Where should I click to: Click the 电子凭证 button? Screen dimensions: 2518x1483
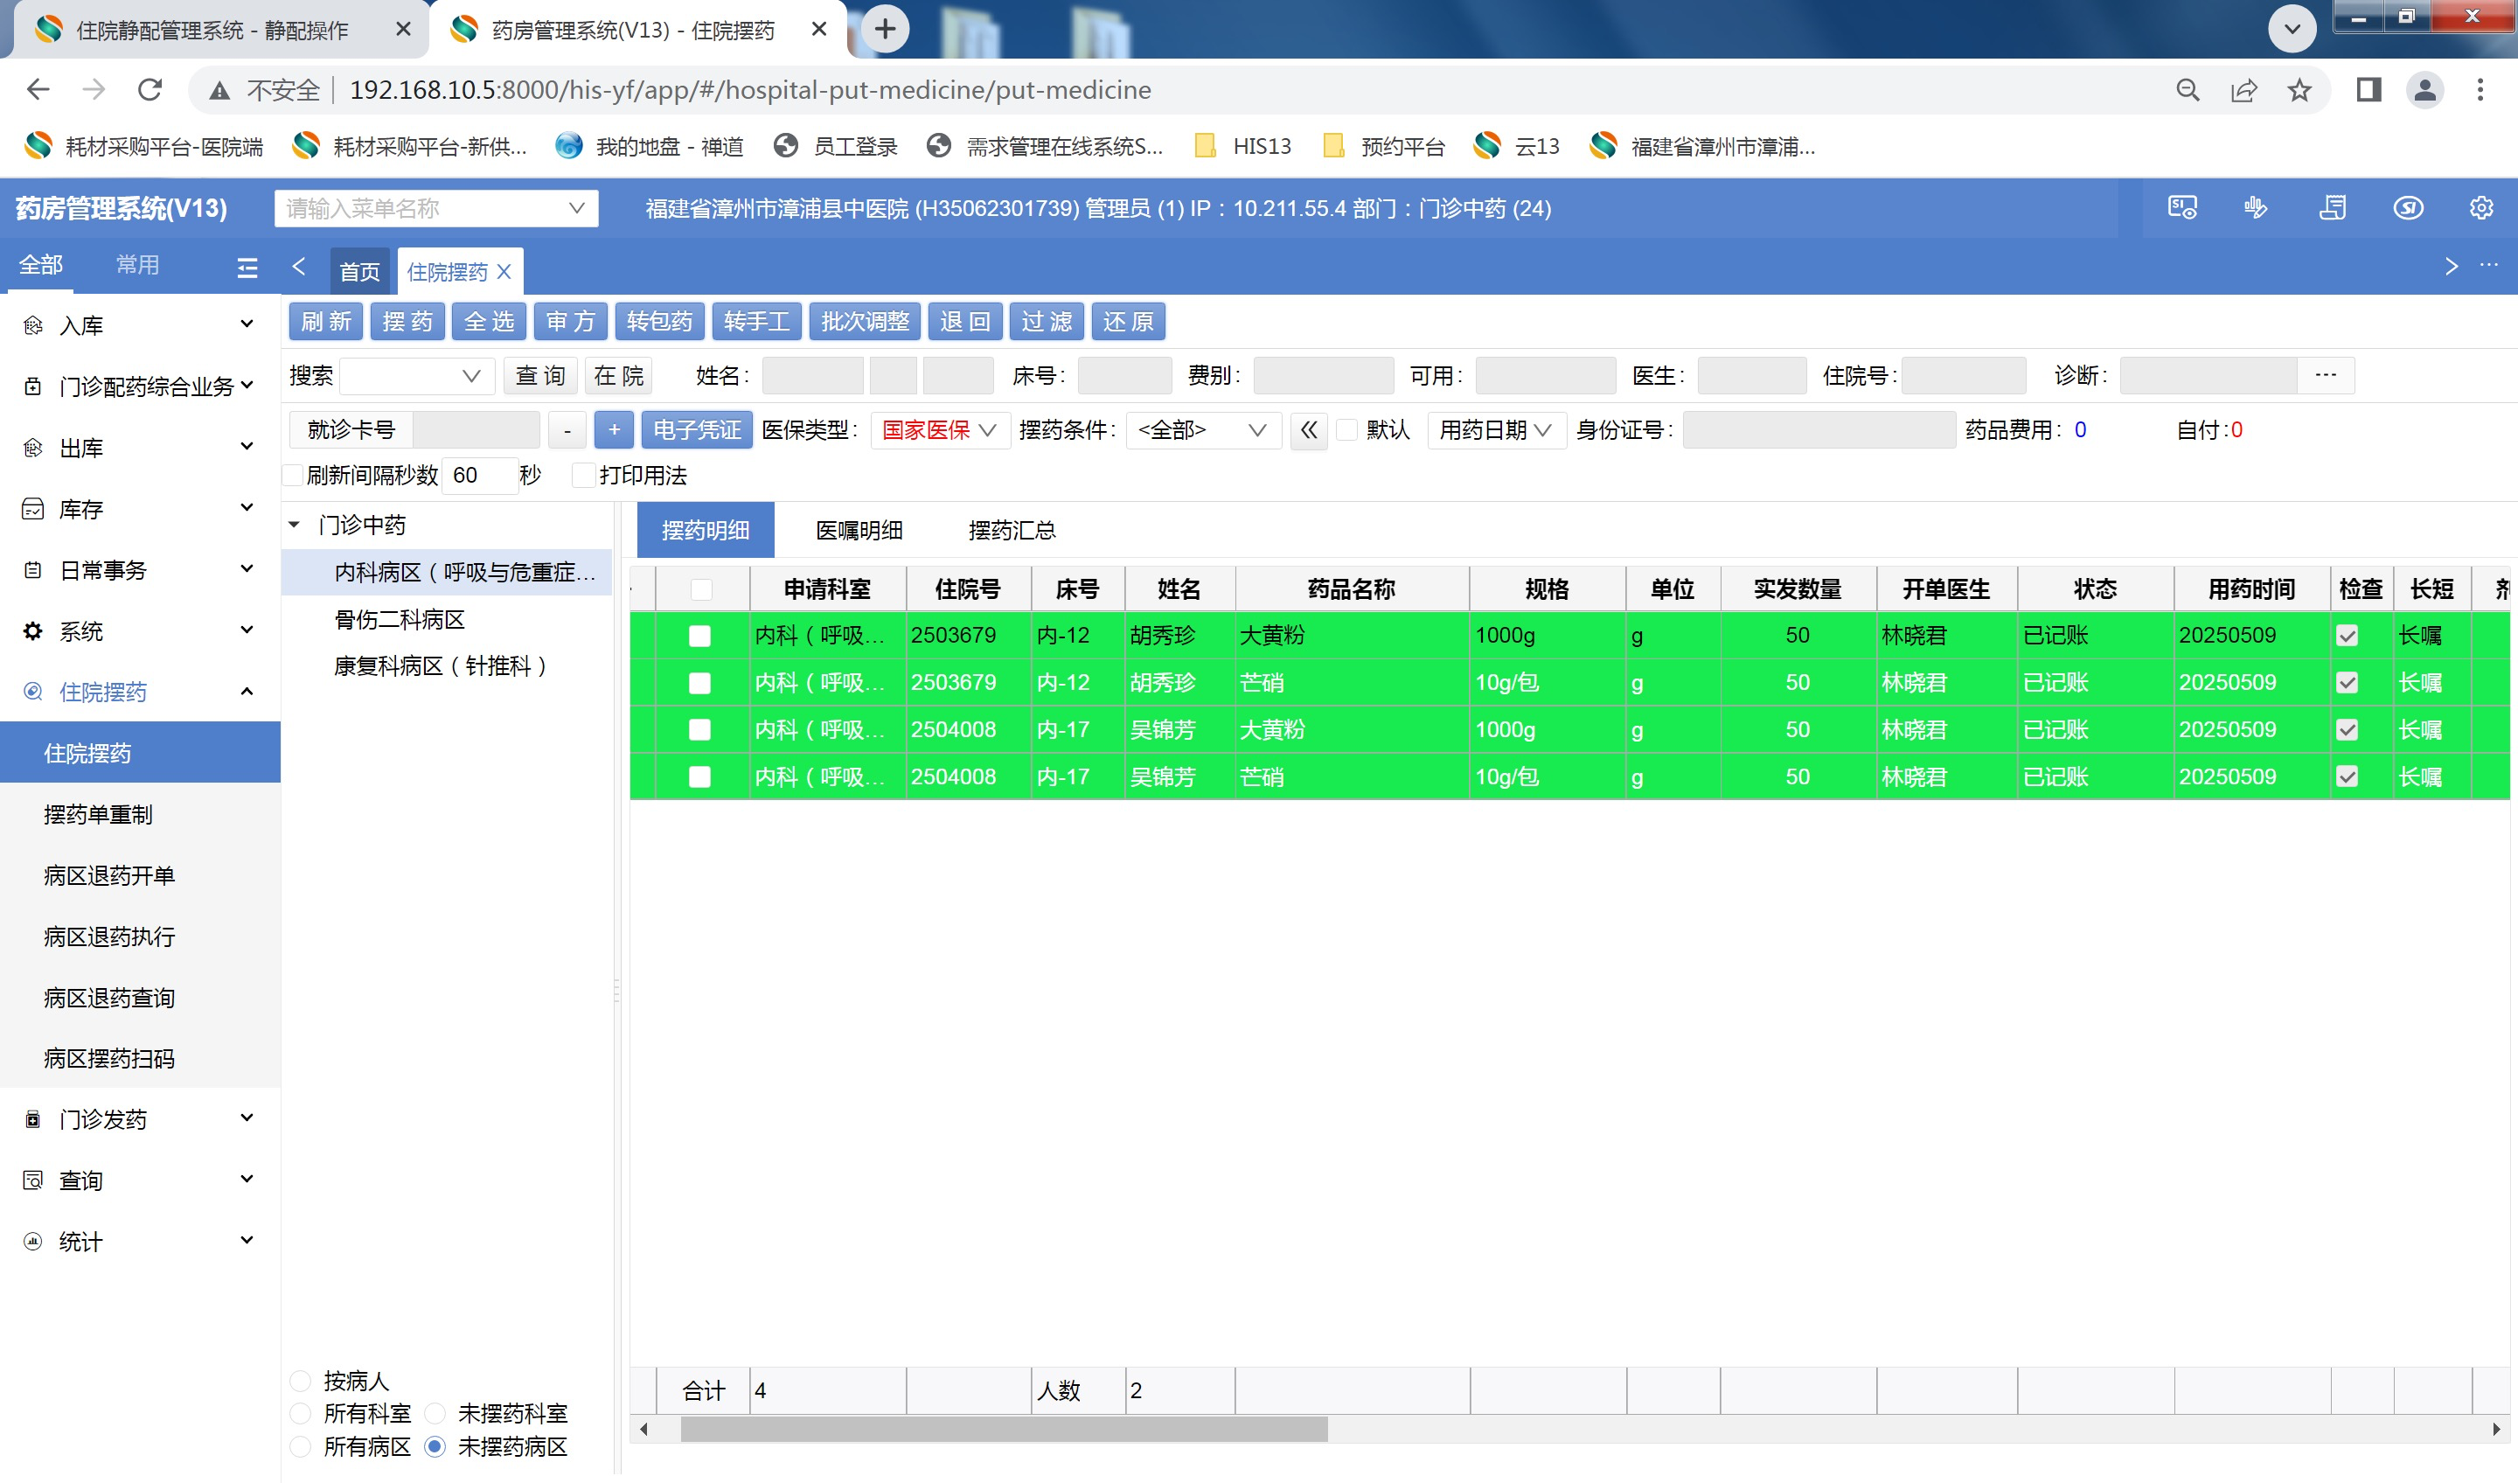tap(697, 431)
